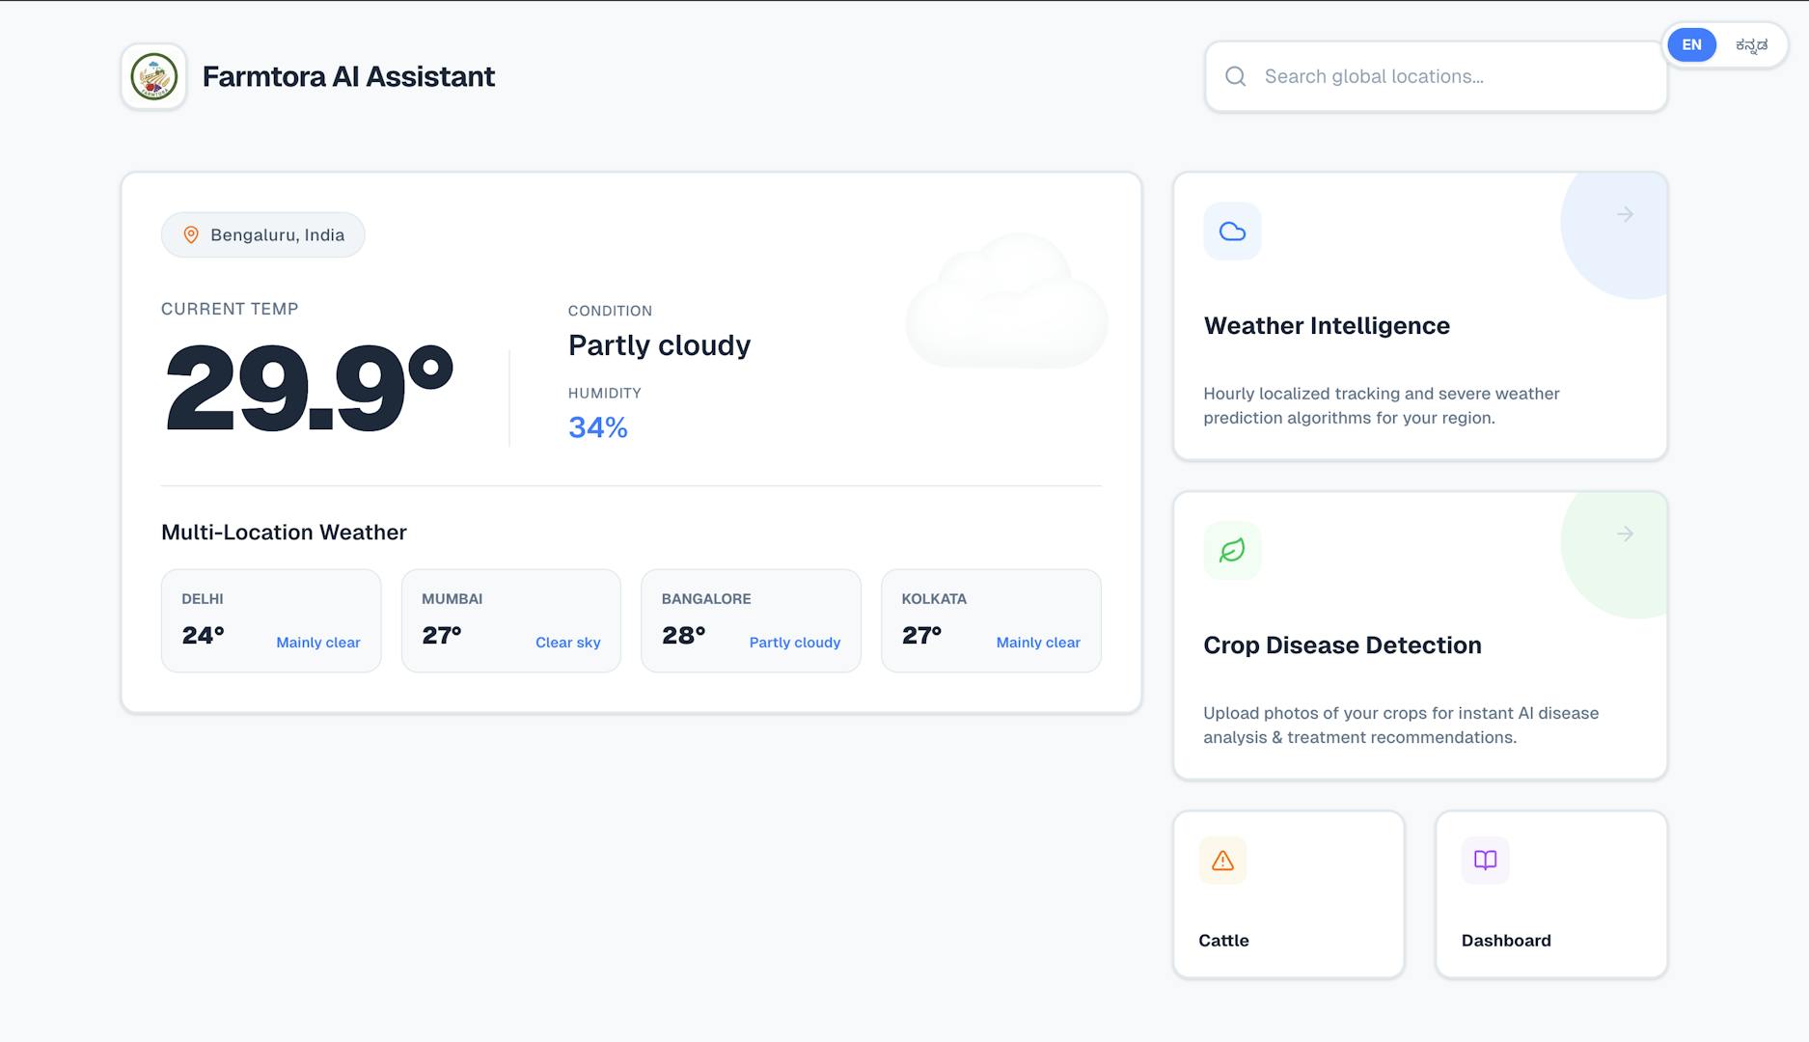
Task: Select the Kolkata weather tile
Action: 991,620
